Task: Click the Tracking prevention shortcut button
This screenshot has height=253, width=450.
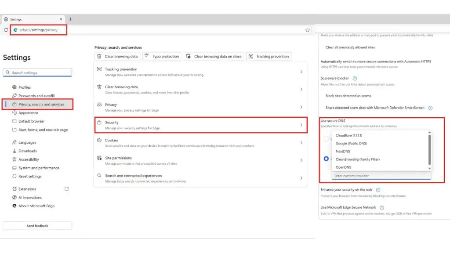Action: [x=269, y=56]
